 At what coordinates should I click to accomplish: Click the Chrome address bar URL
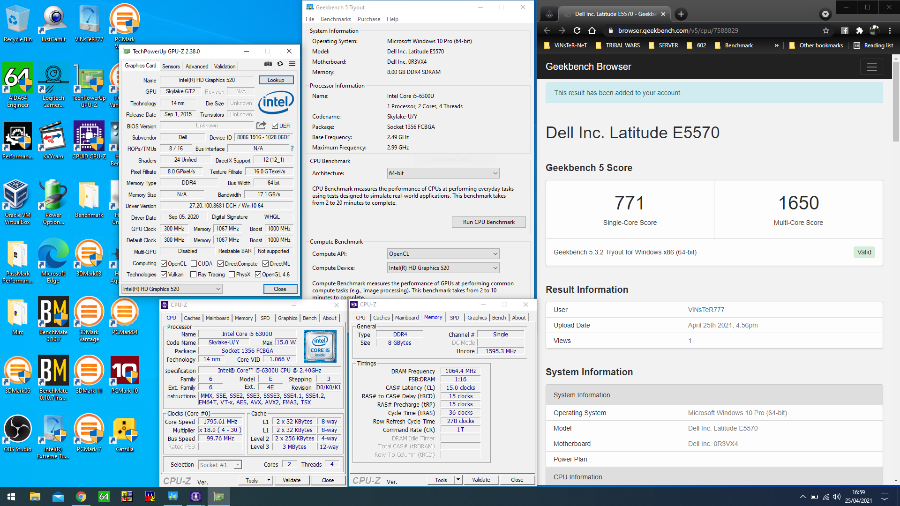(x=678, y=30)
